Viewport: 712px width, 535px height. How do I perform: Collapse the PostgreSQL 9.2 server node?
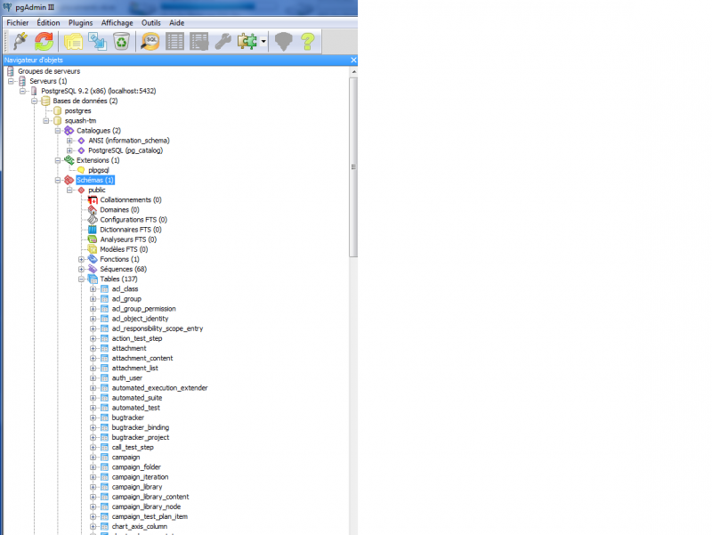click(23, 92)
